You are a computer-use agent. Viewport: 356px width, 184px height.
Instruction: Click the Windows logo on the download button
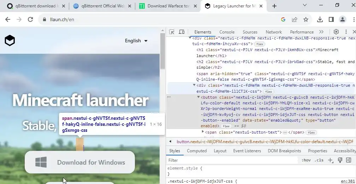tap(41, 162)
